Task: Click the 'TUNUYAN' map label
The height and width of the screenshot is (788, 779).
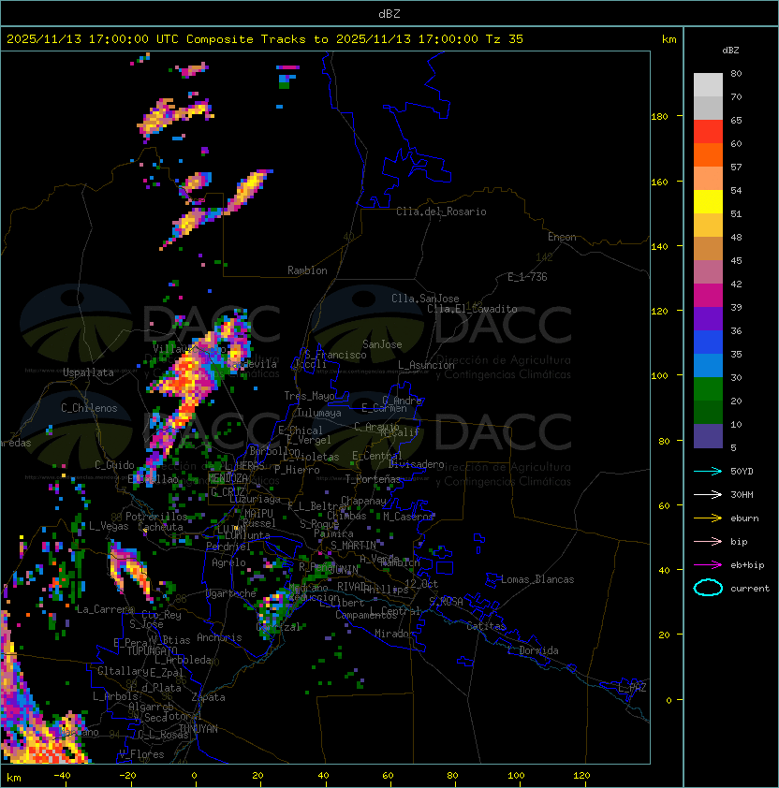Action: [x=198, y=729]
